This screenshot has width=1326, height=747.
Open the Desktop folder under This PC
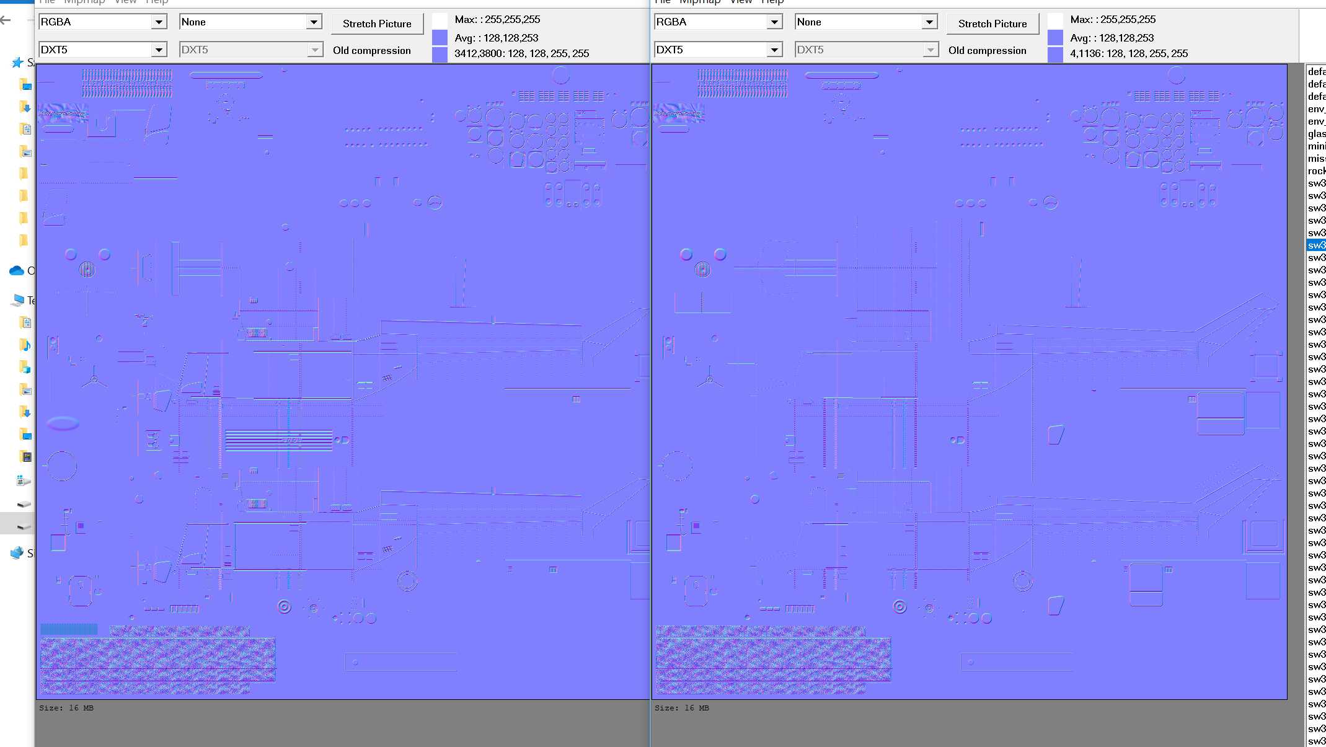click(x=25, y=435)
